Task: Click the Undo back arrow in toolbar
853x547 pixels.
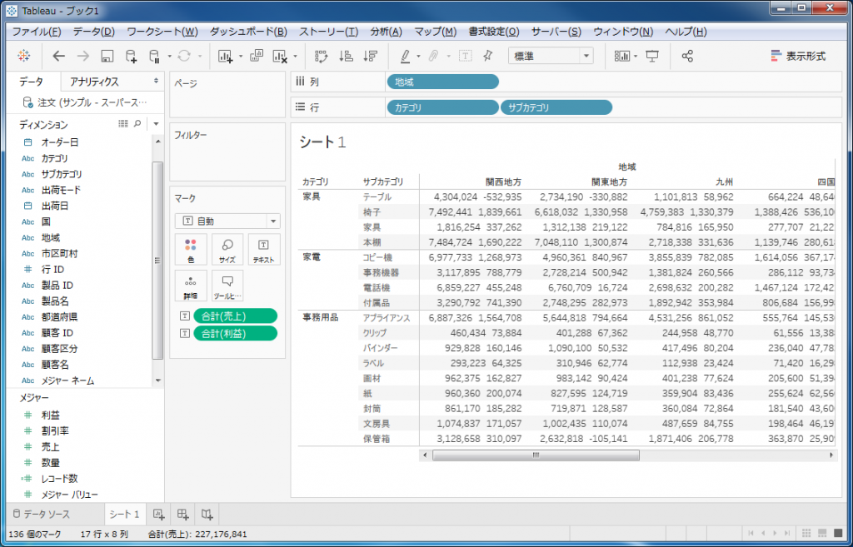Action: point(58,56)
